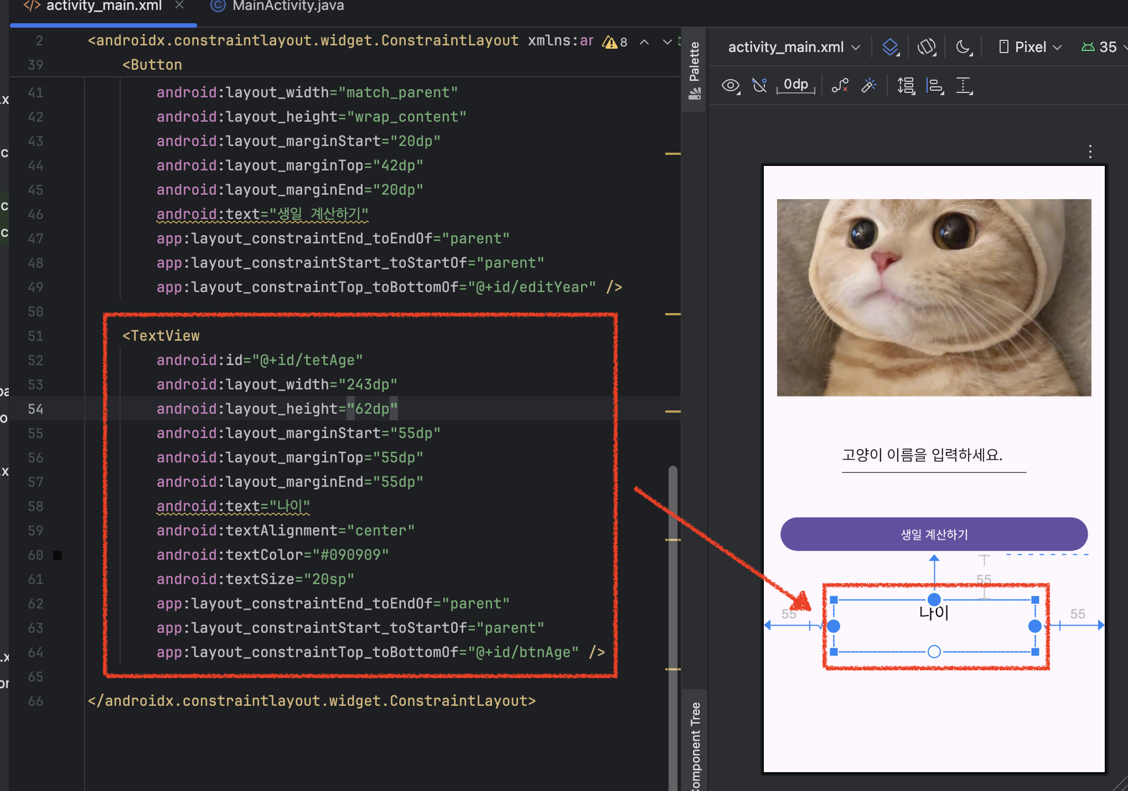Open the Palette side panel tab
This screenshot has height=791, width=1128.
[x=694, y=69]
